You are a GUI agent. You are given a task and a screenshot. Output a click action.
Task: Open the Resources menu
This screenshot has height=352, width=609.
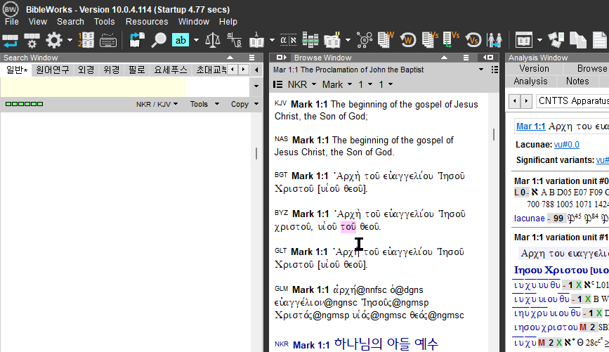pyautogui.click(x=147, y=22)
